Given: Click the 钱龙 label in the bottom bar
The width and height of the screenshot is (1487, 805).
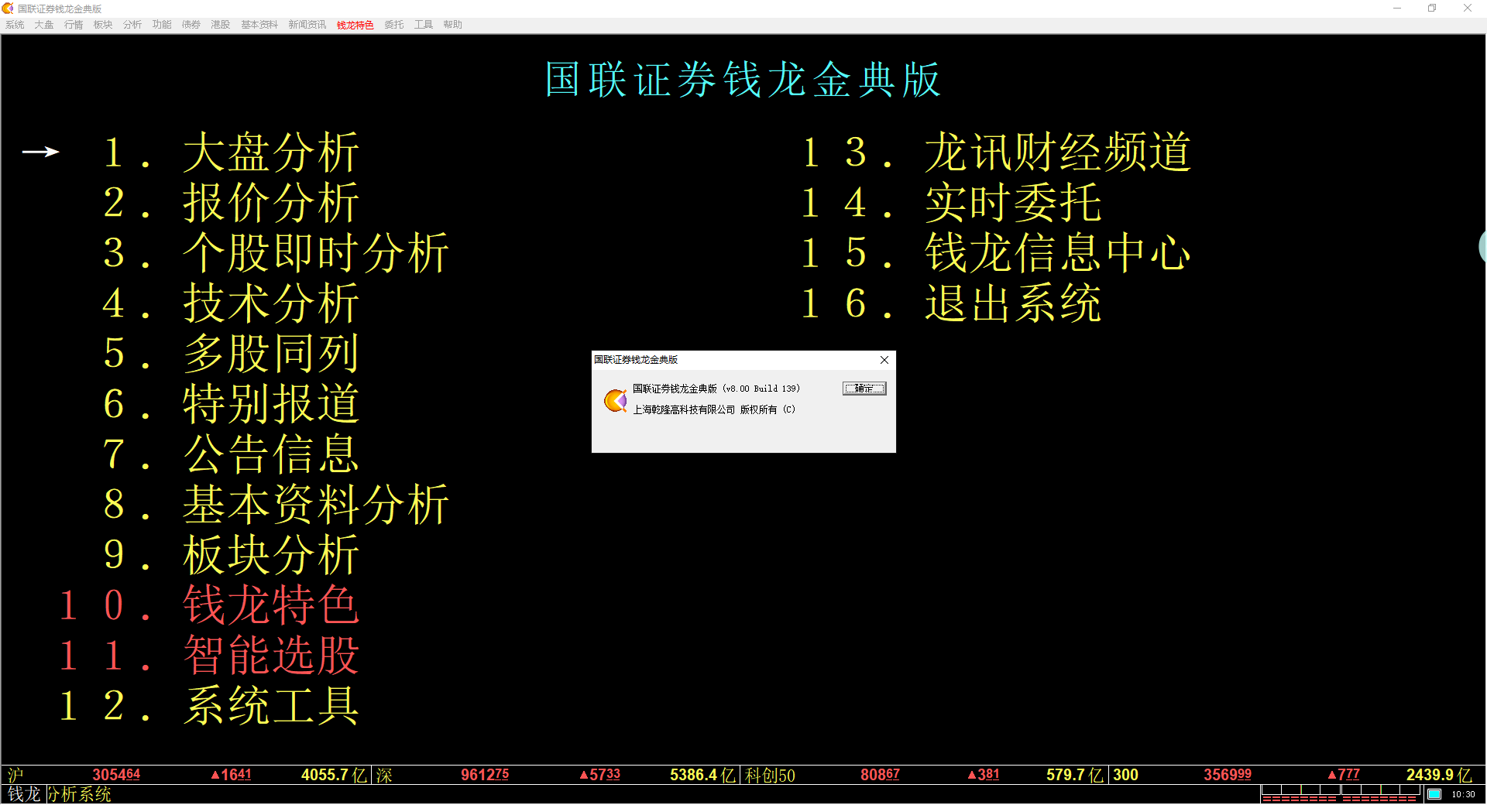Looking at the screenshot, I should [24, 794].
